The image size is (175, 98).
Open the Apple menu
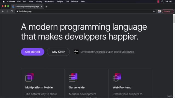[x=4, y=1]
